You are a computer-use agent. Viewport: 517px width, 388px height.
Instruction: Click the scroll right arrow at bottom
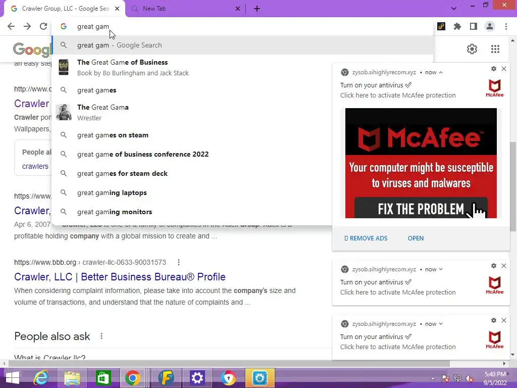pyautogui.click(x=504, y=364)
